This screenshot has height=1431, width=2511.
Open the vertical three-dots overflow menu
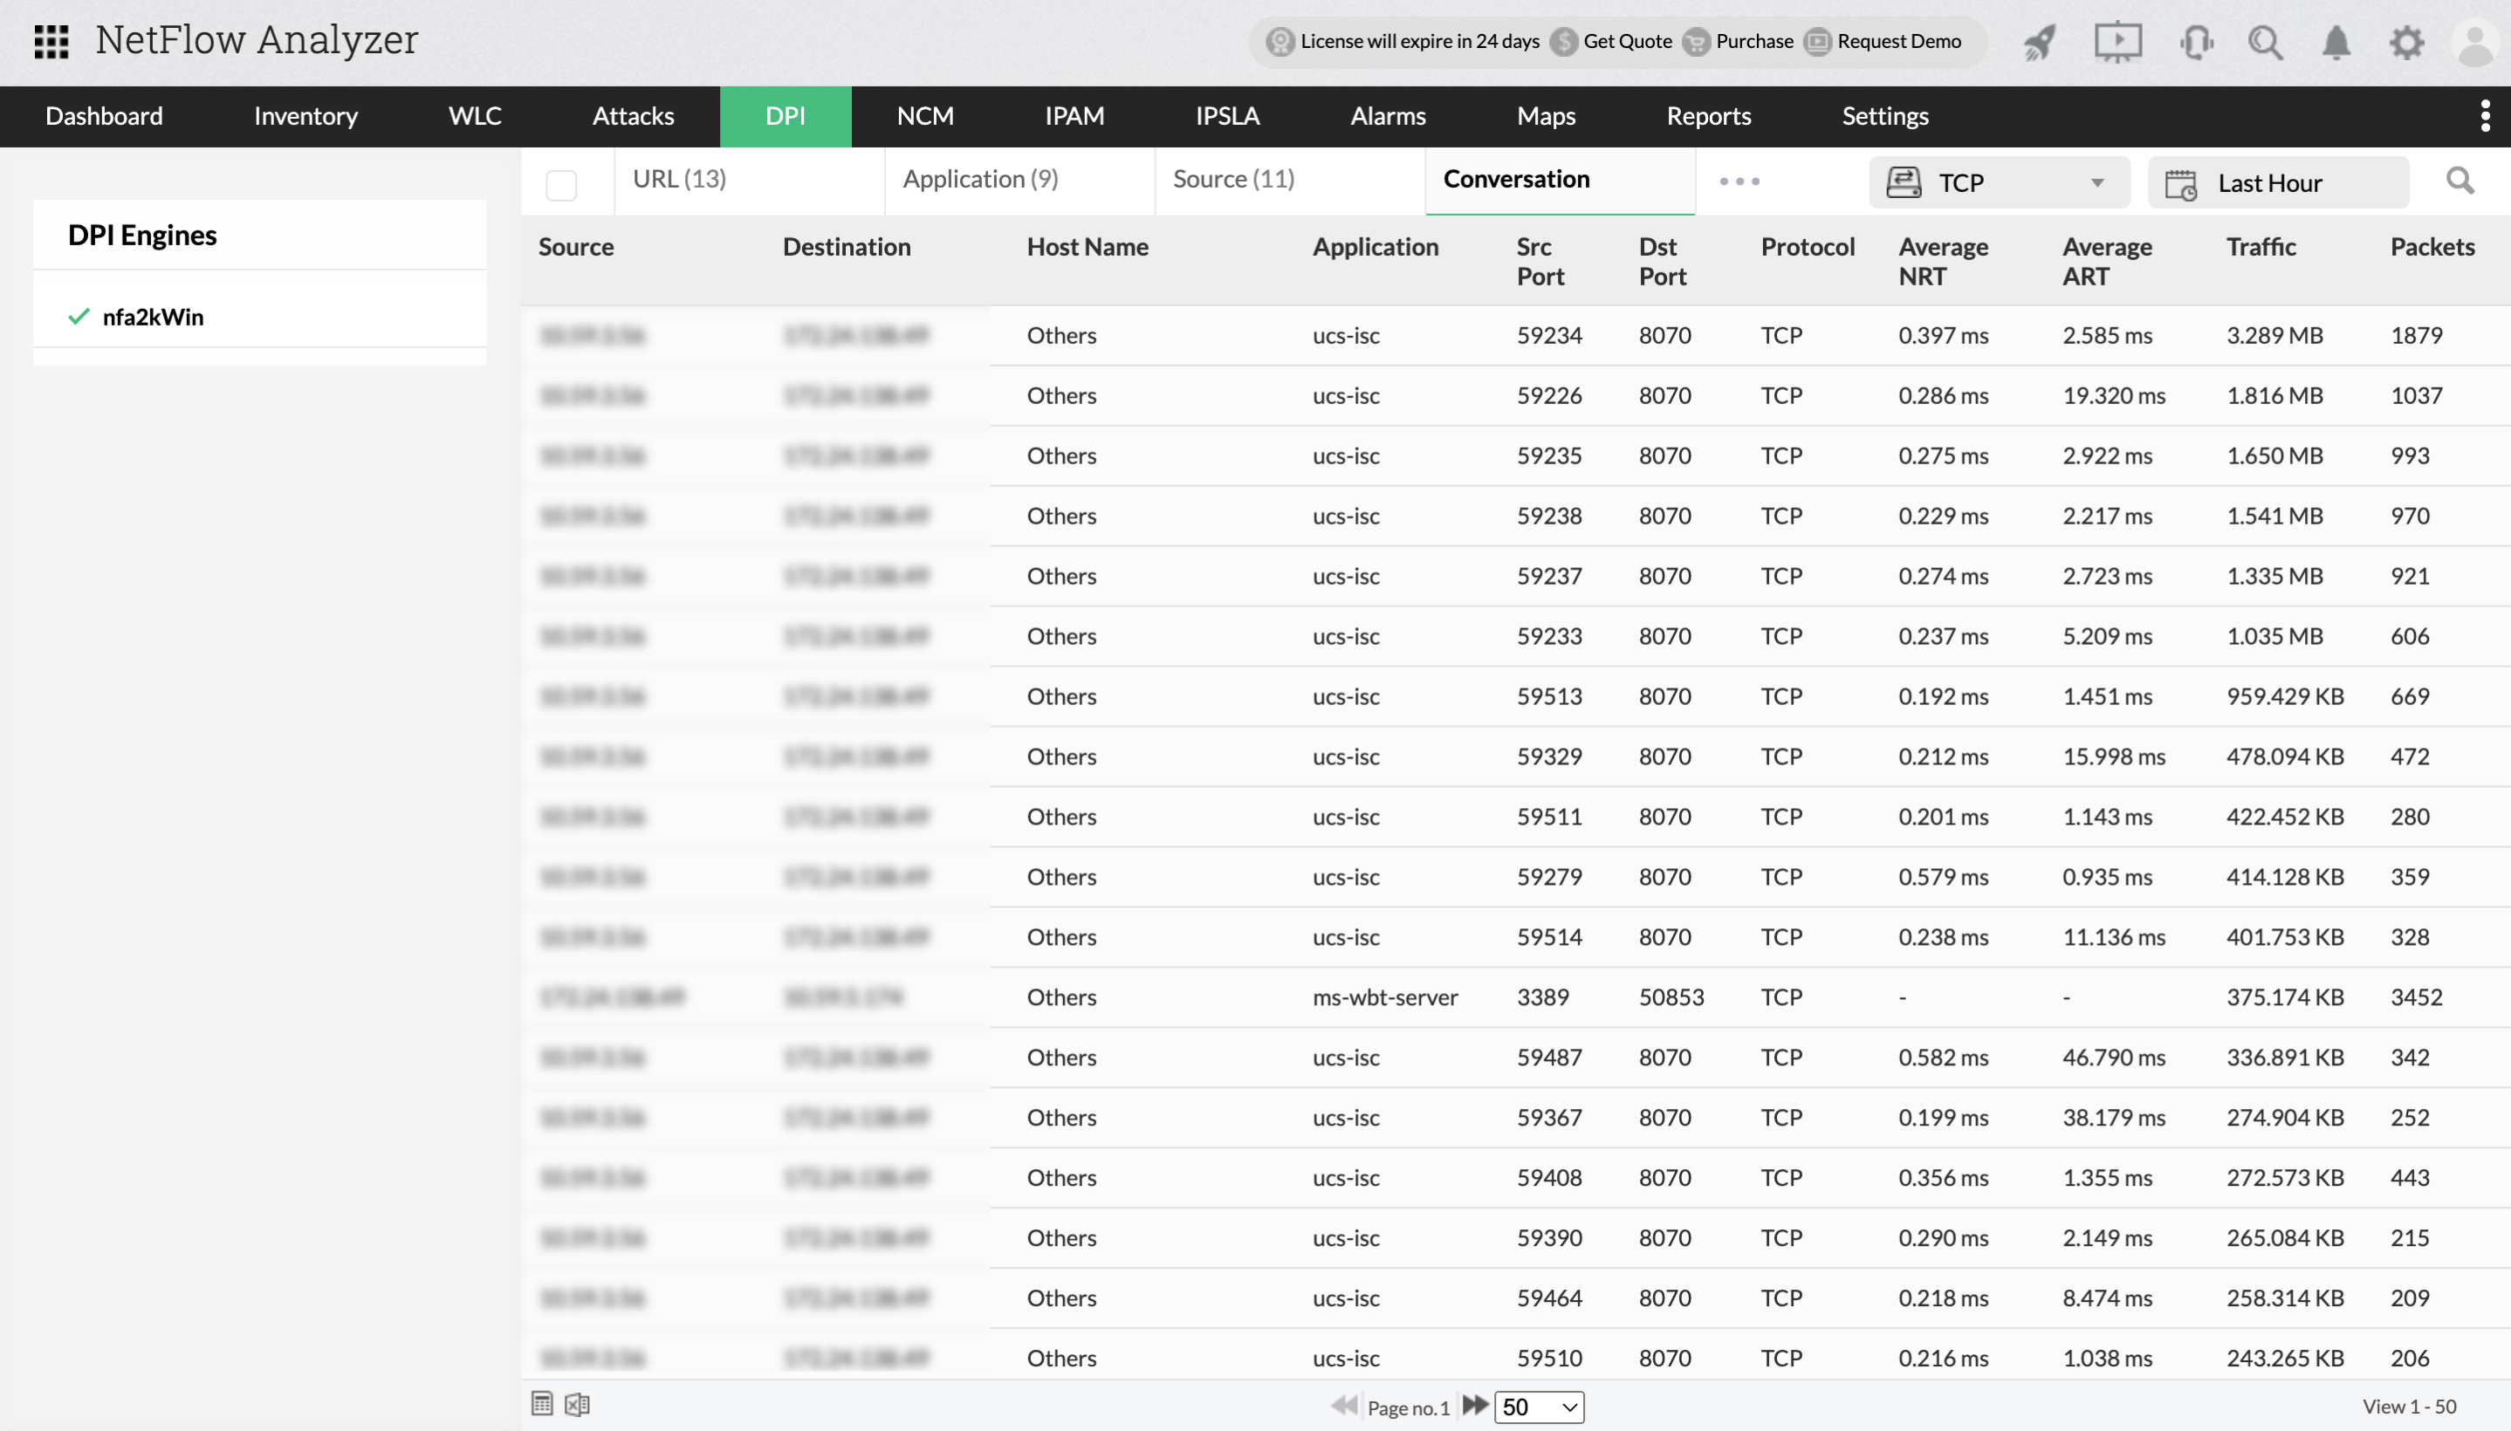(x=2485, y=116)
